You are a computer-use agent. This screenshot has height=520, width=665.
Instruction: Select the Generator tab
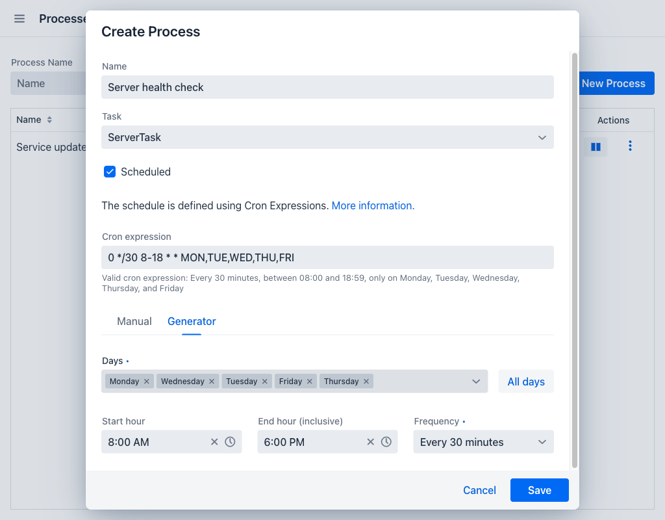click(192, 321)
